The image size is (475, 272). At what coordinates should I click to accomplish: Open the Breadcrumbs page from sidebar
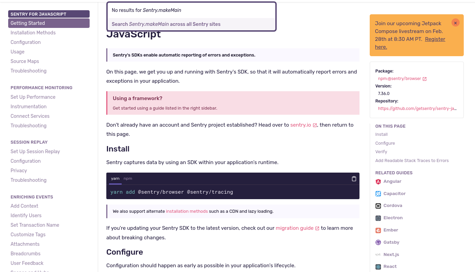[26, 254]
